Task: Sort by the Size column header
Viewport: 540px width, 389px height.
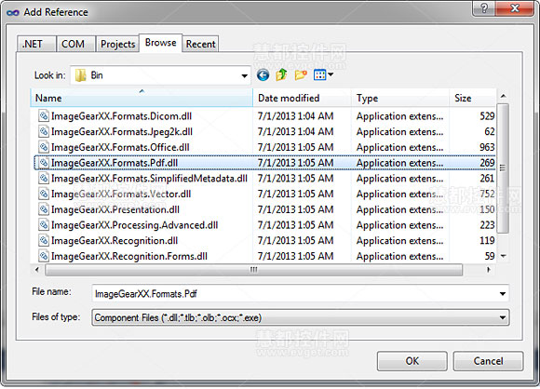Action: tap(473, 98)
